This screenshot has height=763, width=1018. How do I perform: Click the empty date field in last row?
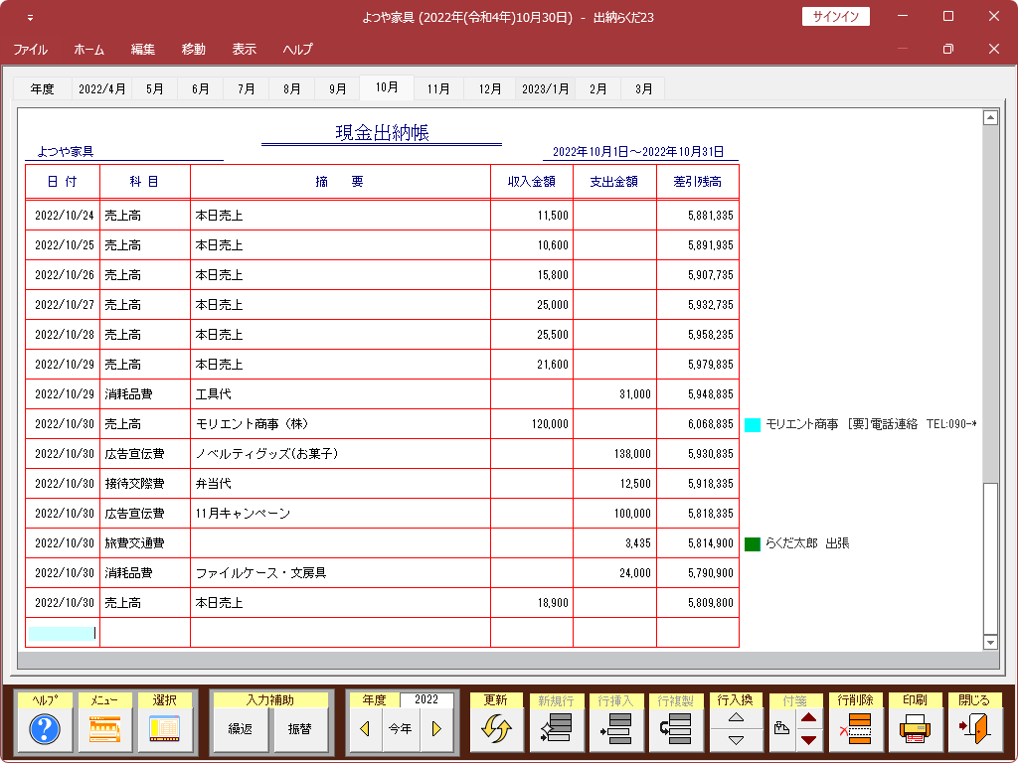tap(63, 633)
